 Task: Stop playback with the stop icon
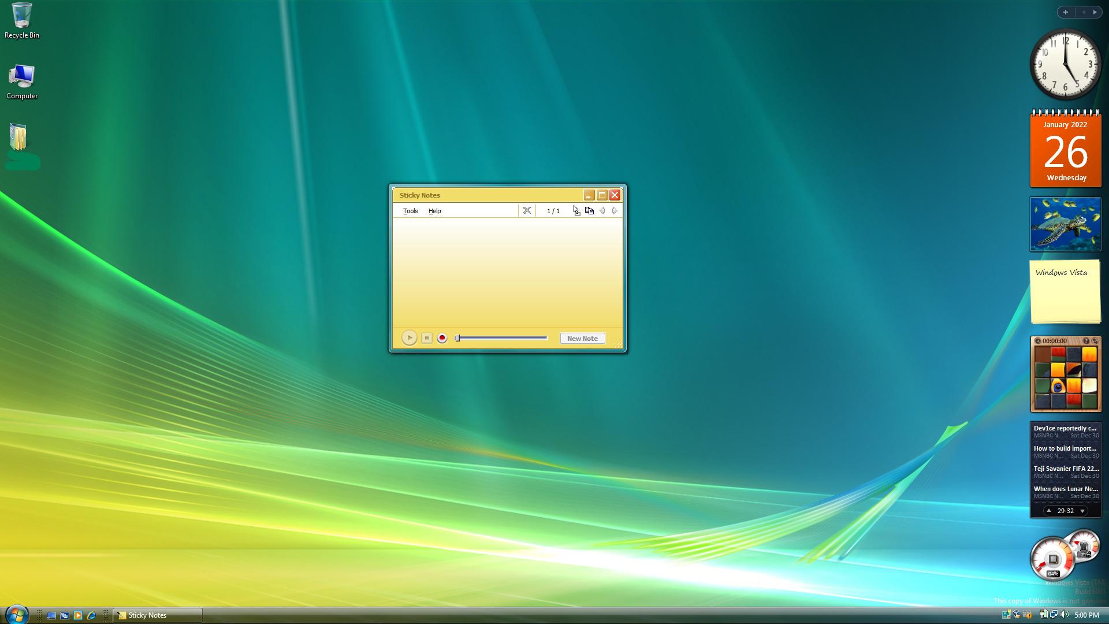(426, 337)
